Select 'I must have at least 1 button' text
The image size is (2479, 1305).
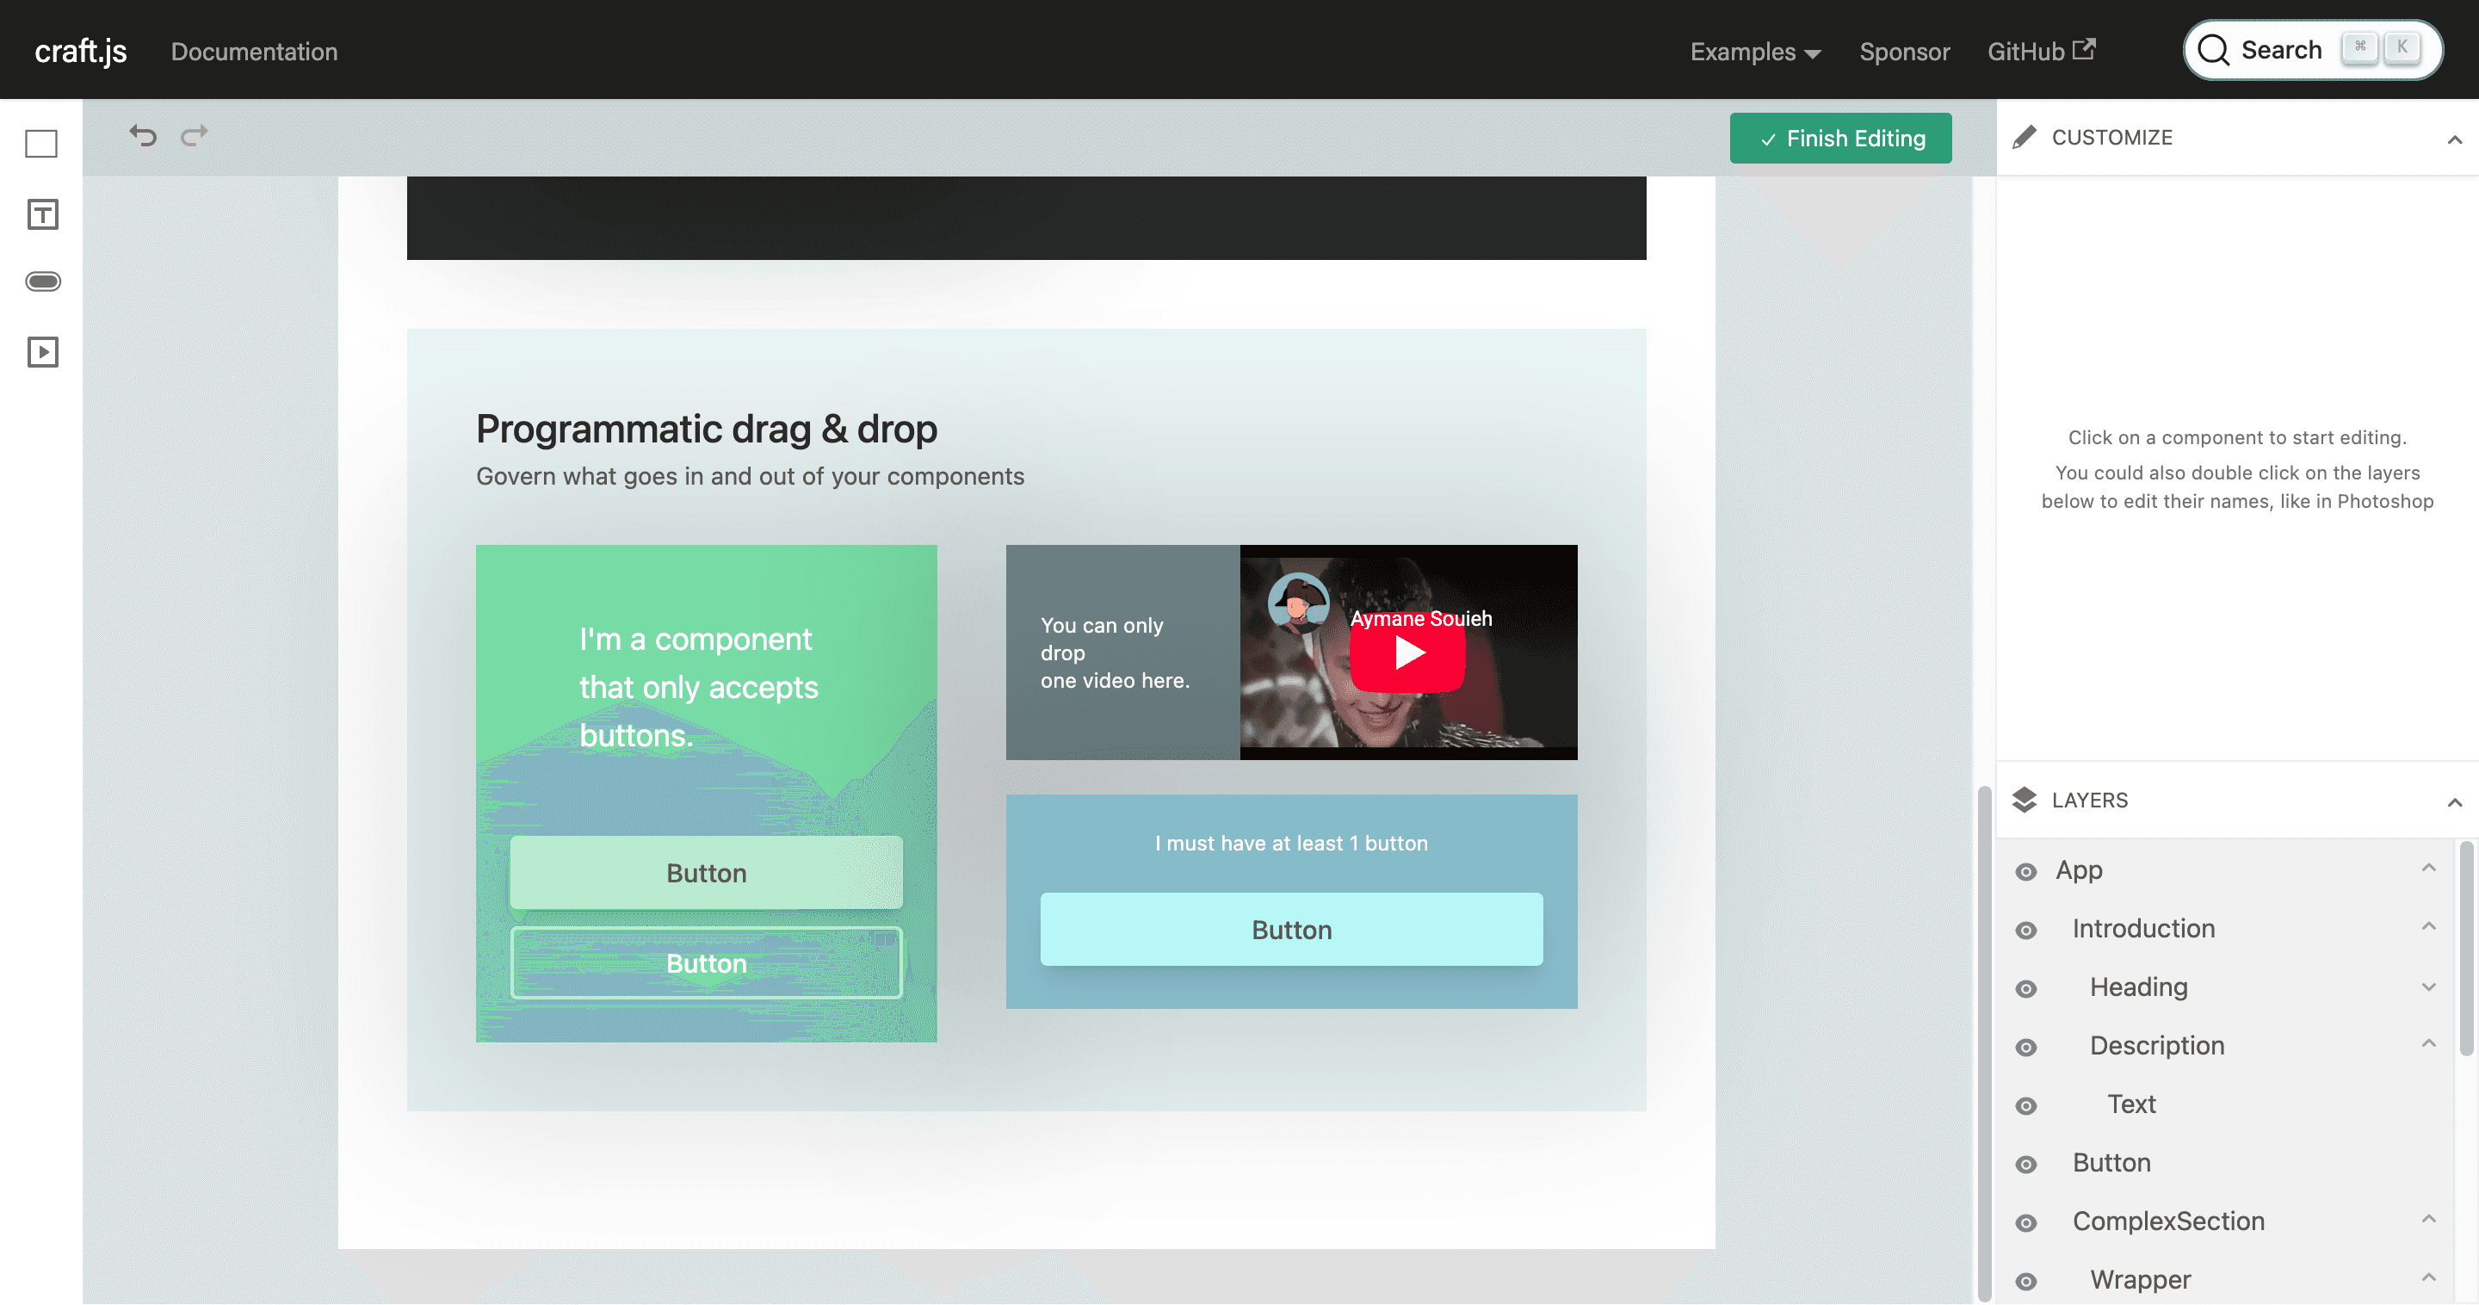(x=1291, y=843)
